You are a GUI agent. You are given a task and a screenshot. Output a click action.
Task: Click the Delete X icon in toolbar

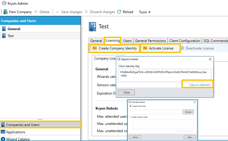click(36, 12)
